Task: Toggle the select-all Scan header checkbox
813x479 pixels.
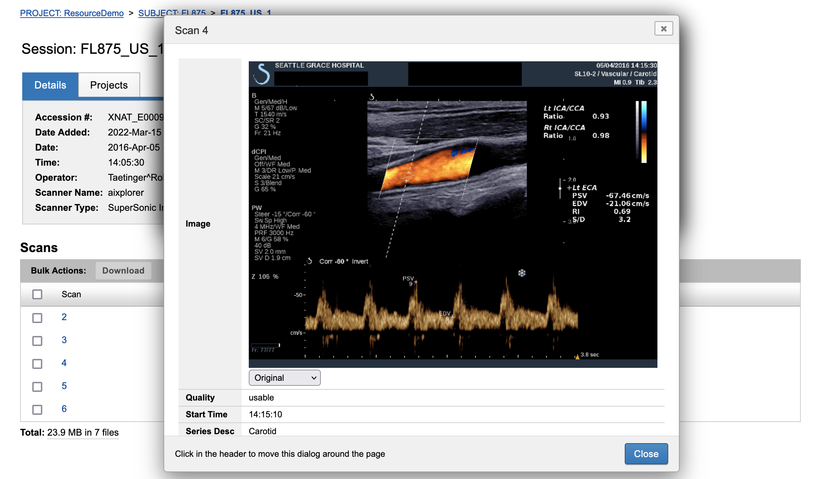Action: tap(37, 294)
